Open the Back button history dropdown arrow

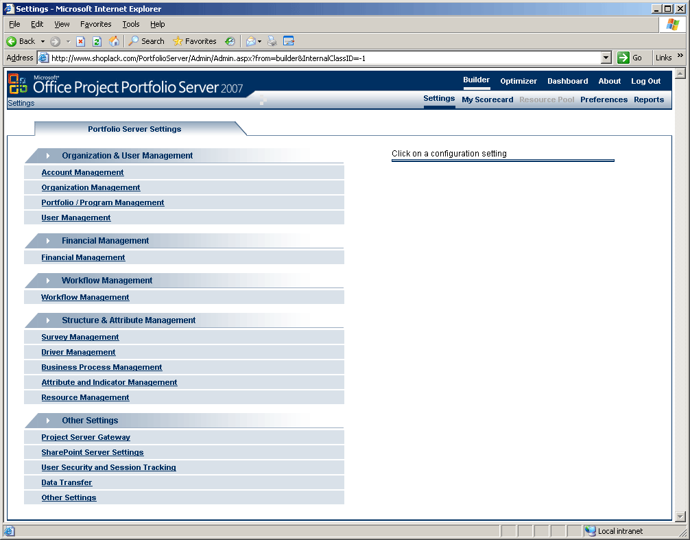[43, 41]
